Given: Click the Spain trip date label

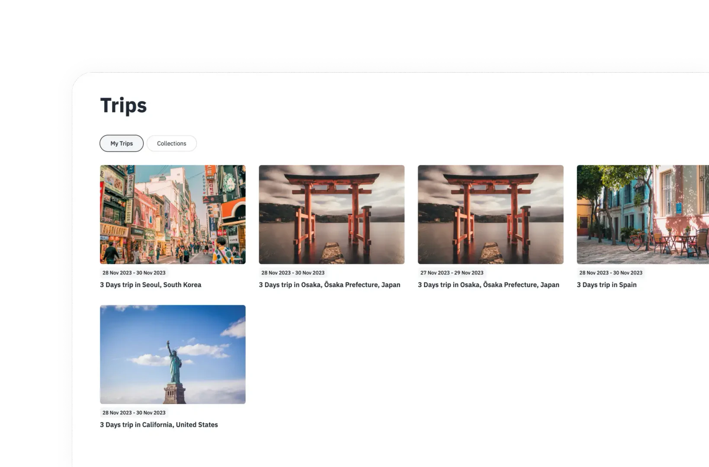Looking at the screenshot, I should click(611, 272).
